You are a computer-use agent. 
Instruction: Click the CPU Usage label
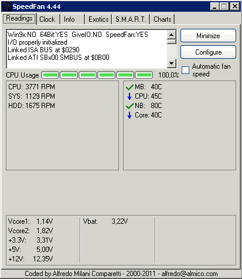22,75
